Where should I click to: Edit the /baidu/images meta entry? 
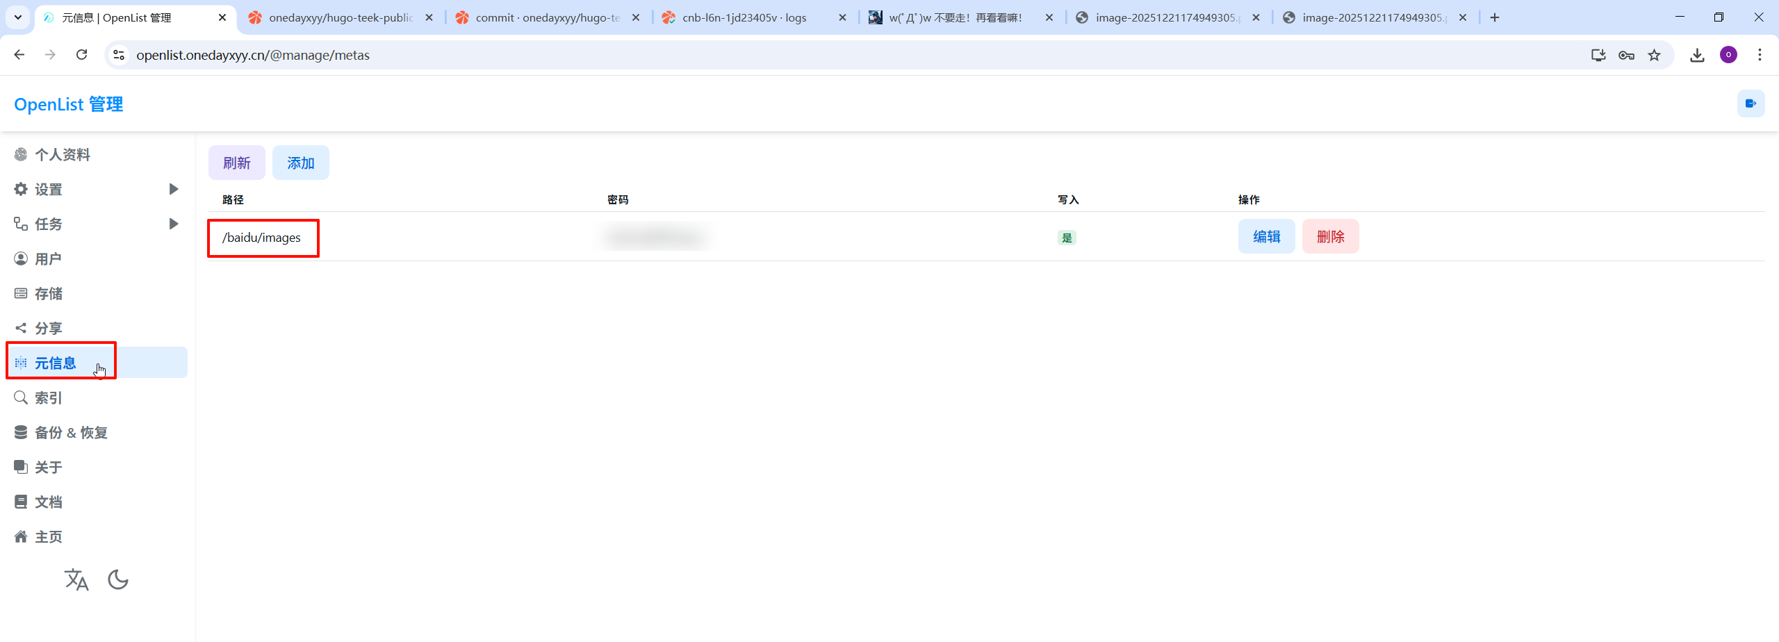[x=1266, y=237]
